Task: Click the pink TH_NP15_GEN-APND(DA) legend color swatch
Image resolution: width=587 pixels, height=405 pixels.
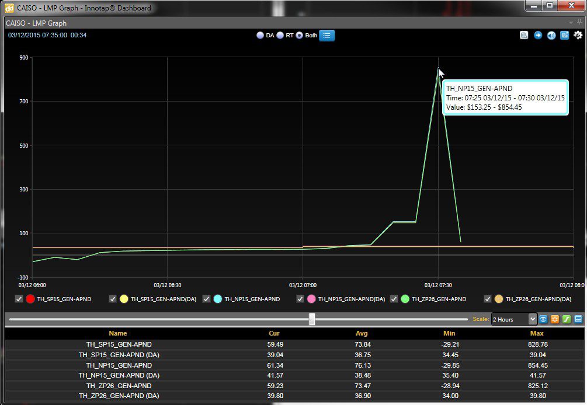Action: (311, 299)
